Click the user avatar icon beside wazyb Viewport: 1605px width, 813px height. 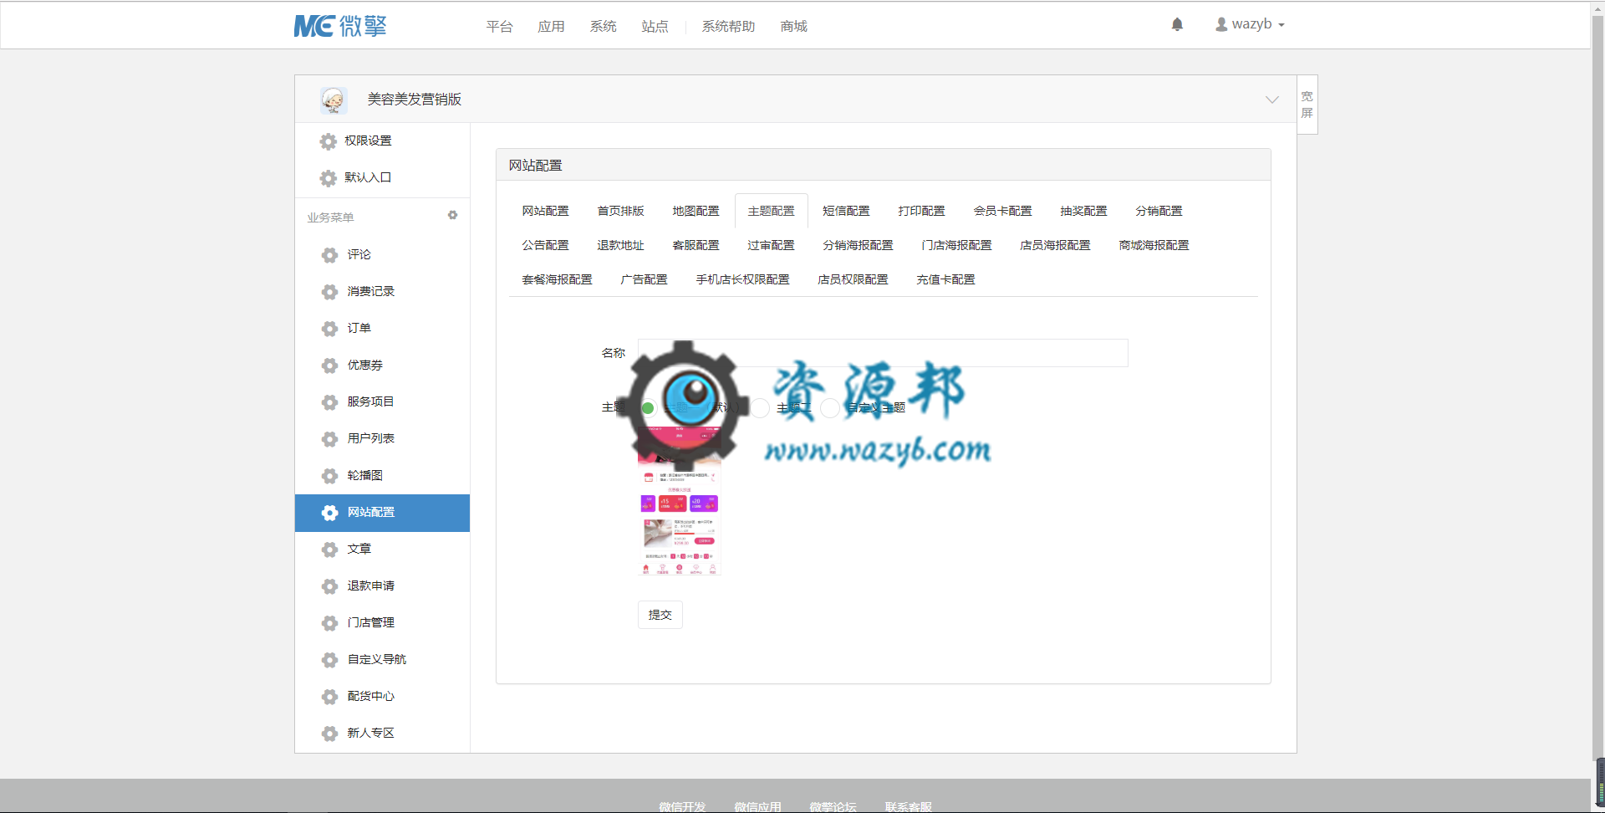pos(1221,24)
